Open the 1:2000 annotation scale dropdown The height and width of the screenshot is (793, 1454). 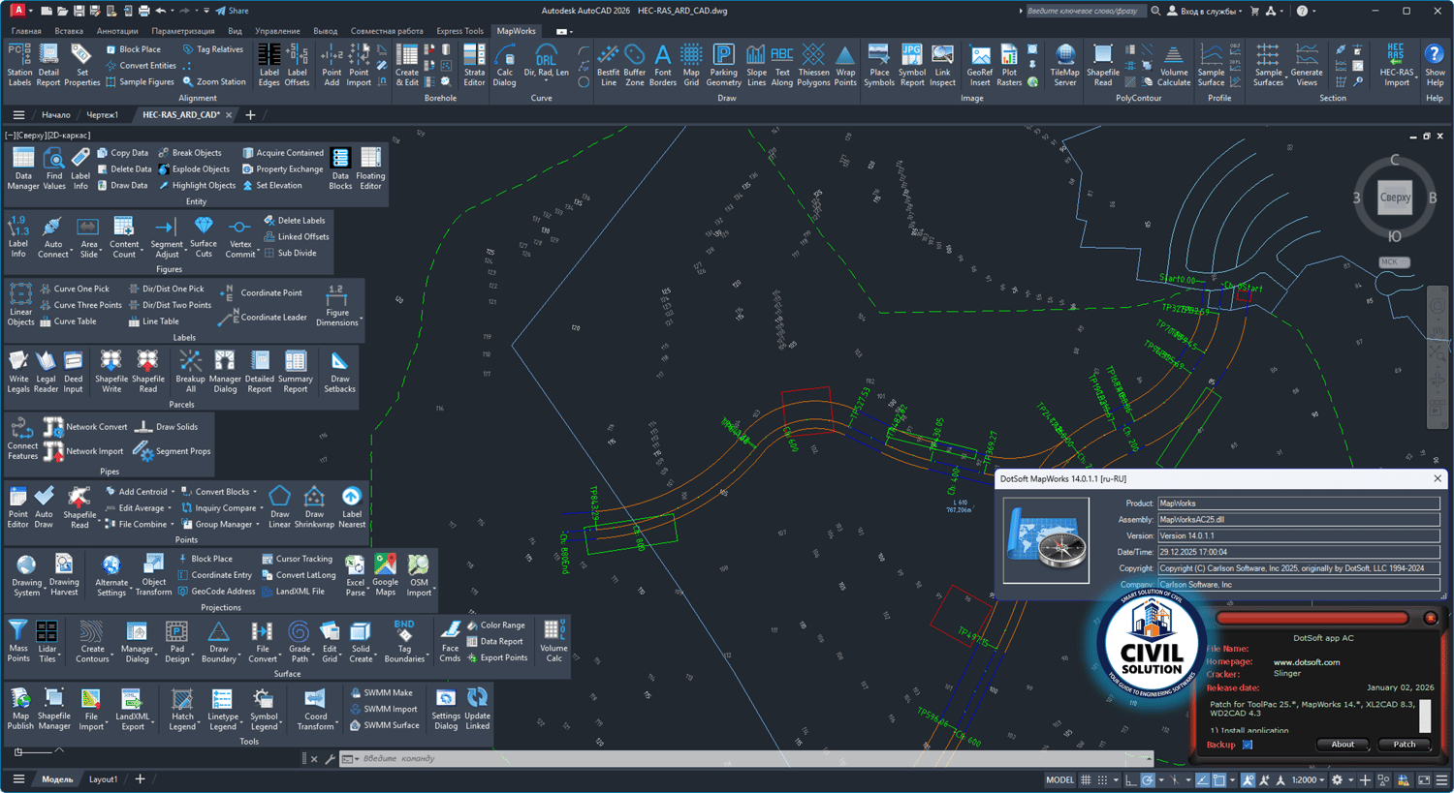pos(1308,779)
